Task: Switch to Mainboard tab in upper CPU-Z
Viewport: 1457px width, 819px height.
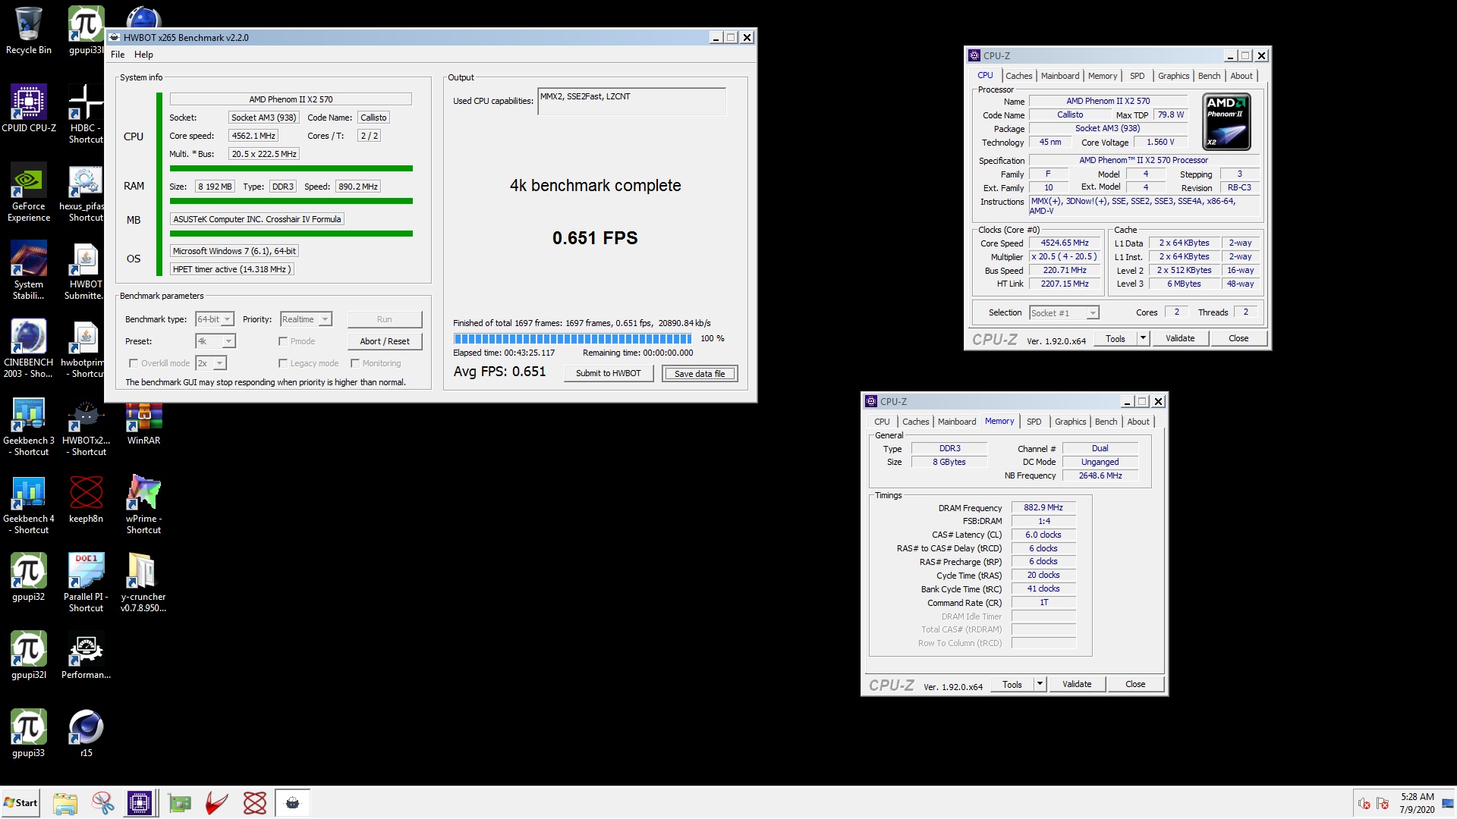Action: tap(1060, 76)
